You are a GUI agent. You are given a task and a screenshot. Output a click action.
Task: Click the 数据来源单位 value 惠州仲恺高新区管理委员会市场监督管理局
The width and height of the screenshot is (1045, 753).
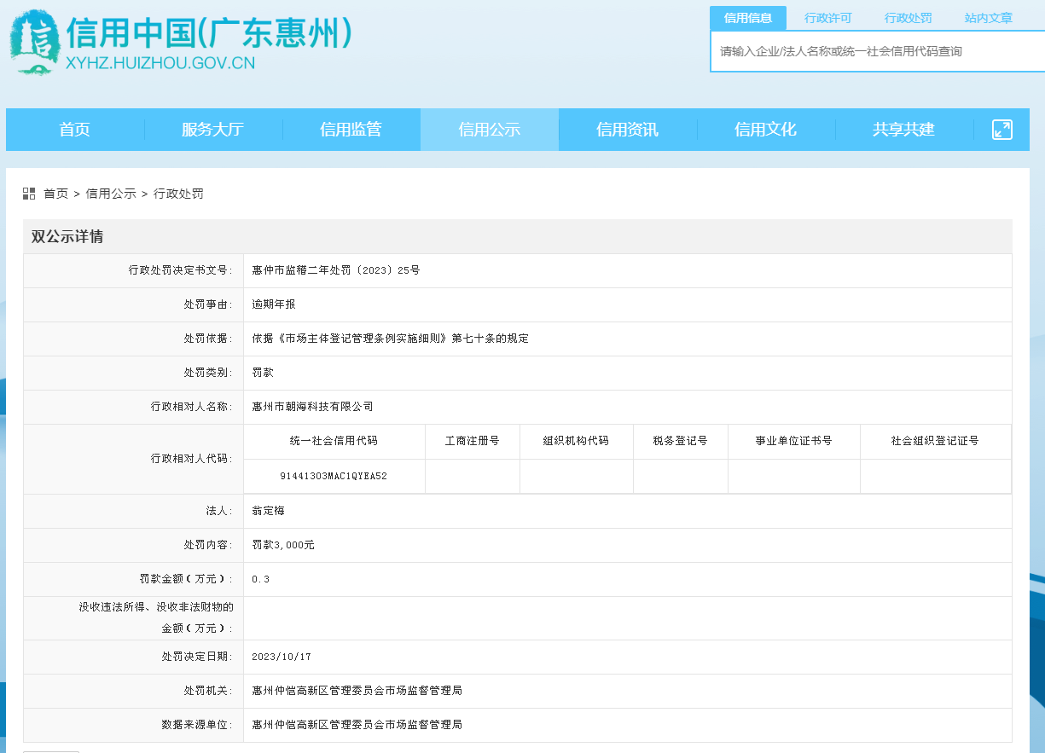tap(357, 725)
